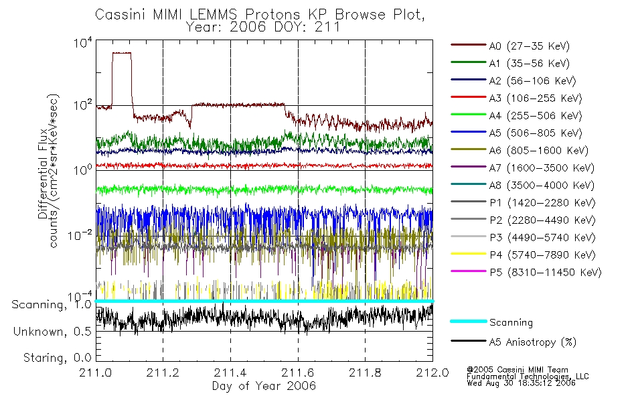The image size is (636, 402).
Task: Select the 'A3 (106-255 KeV)' legend label
Action: pyautogui.click(x=536, y=98)
